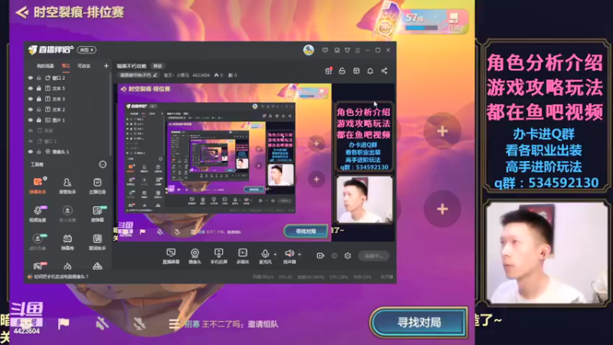
Task: Click the 寻找对局 button in the game
Action: click(418, 322)
